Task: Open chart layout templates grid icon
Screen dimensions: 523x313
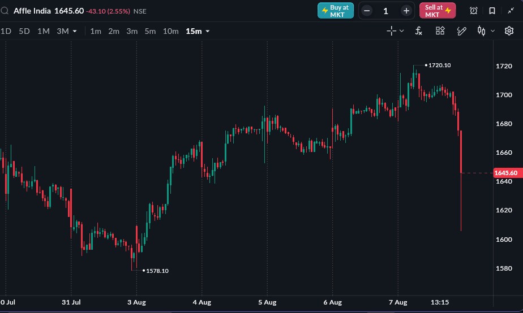Action: tap(440, 31)
